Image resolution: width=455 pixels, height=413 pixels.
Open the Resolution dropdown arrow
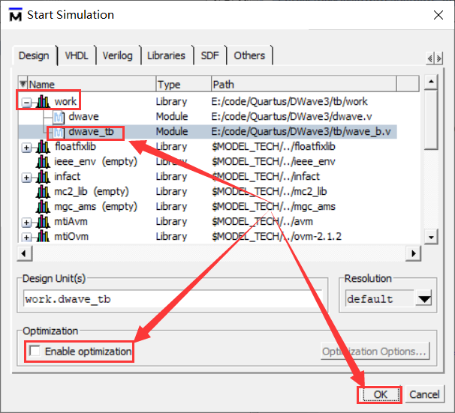pyautogui.click(x=424, y=298)
